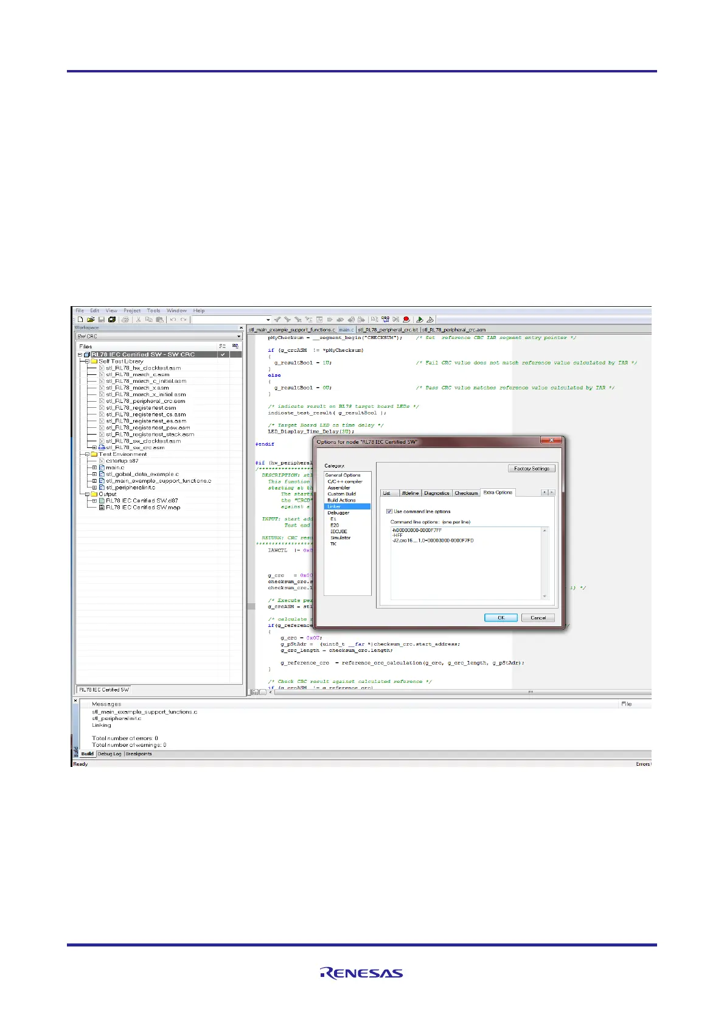Select the Test Environment folder
The width and height of the screenshot is (724, 1025).
(x=122, y=454)
